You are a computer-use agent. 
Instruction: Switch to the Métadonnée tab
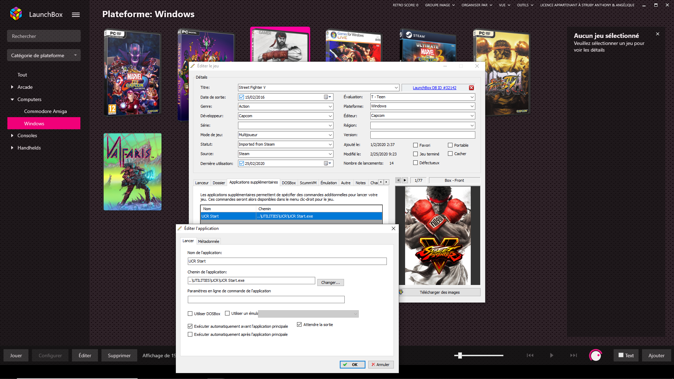209,241
